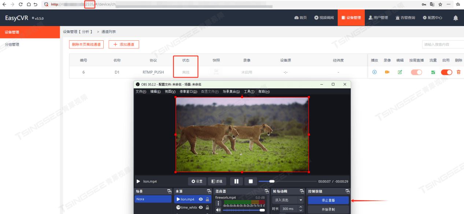
Task: Undock the 混音器 panel via float icon
Action: [267, 191]
